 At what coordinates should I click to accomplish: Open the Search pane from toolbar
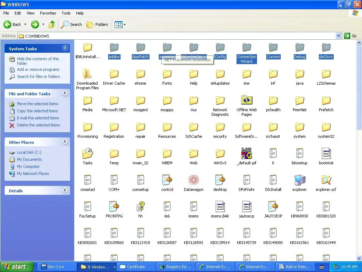[71, 24]
